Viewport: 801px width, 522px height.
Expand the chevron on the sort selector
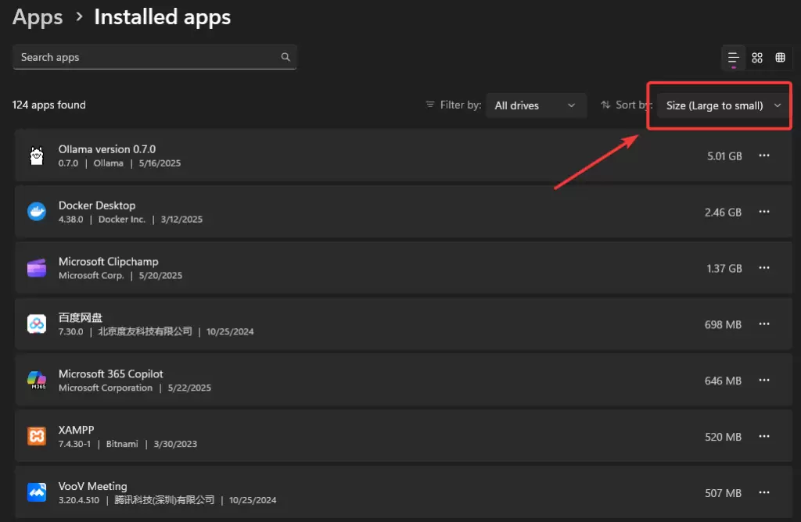pos(778,105)
